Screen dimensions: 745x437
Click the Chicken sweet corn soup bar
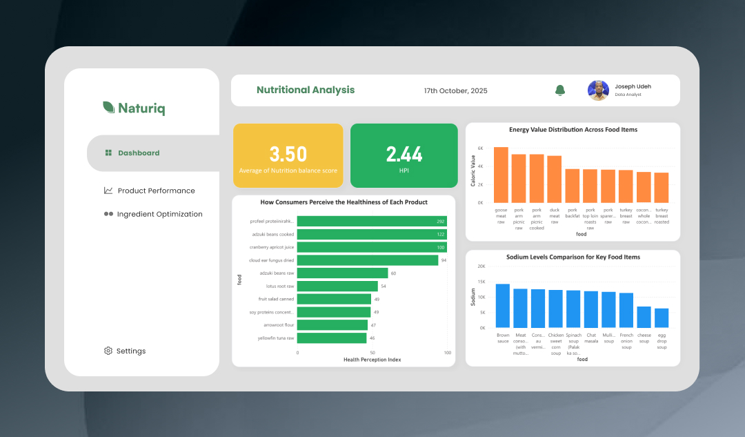click(555, 309)
